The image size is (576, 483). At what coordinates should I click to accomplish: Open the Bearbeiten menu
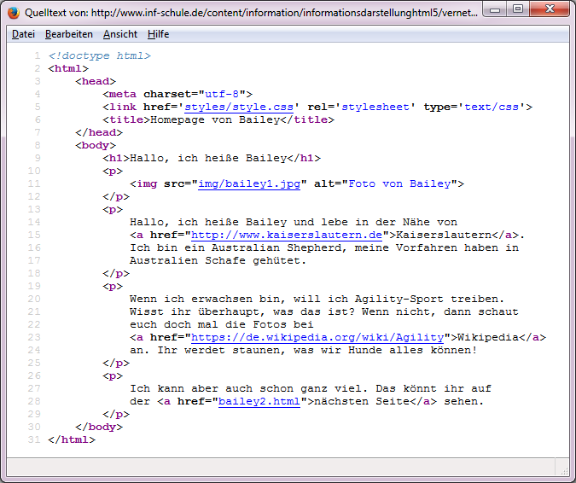[x=69, y=34]
